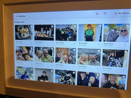Tap the image badge on beanies couple selfie
Viewport: 131px width, 98px height.
click(x=98, y=74)
